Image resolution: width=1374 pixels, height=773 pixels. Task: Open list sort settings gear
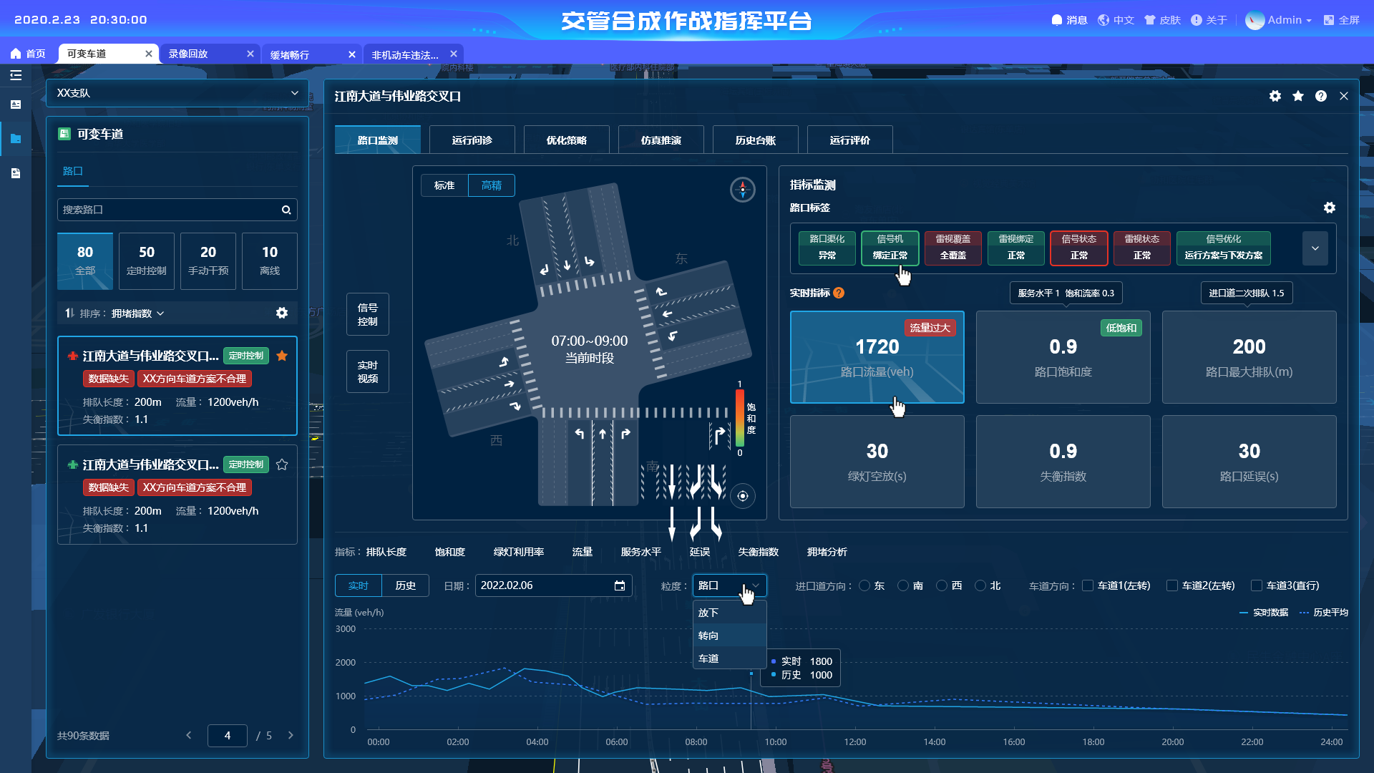tap(282, 313)
